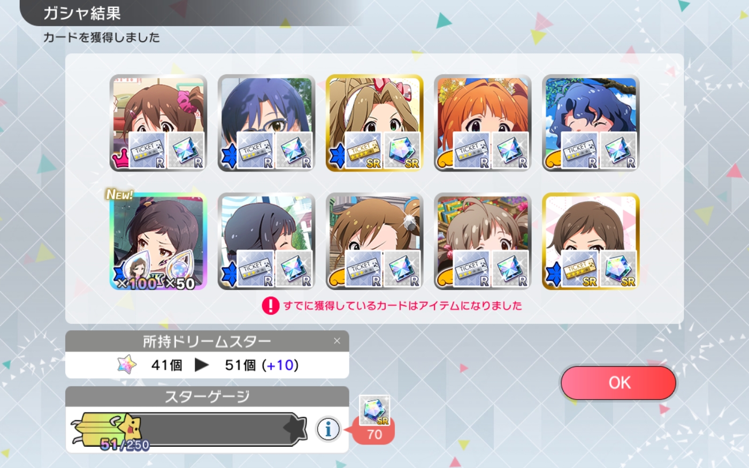749x468 pixels.
Task: Close the 所持ドリームスター panel with the x
Action: (x=337, y=341)
